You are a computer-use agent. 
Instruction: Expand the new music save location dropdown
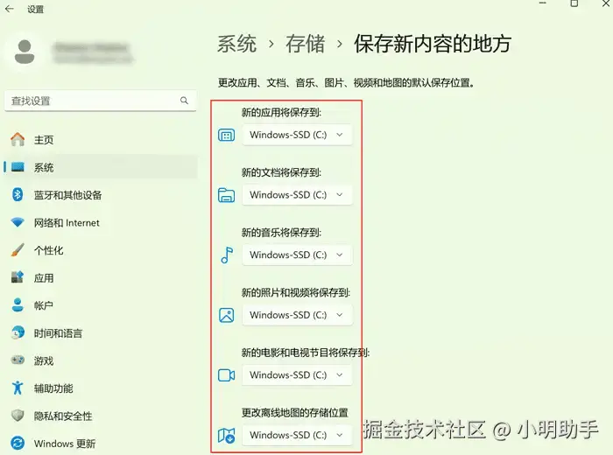coord(297,255)
